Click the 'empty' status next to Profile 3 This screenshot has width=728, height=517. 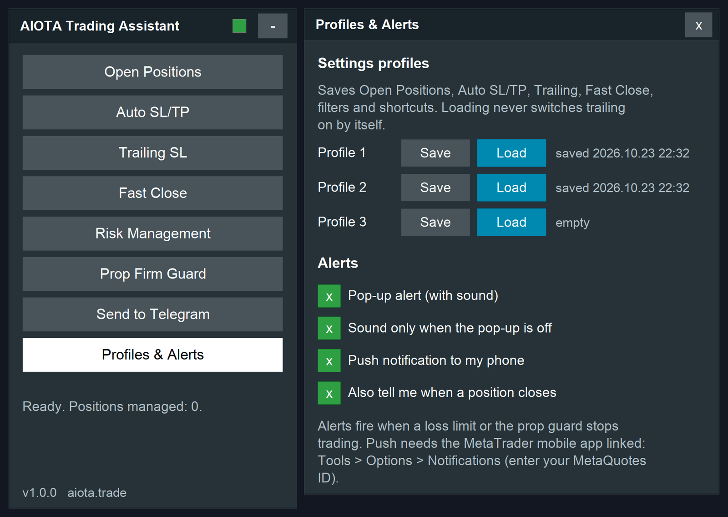[572, 223]
